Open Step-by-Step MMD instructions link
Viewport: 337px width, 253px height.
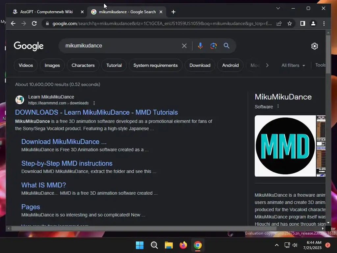click(67, 163)
